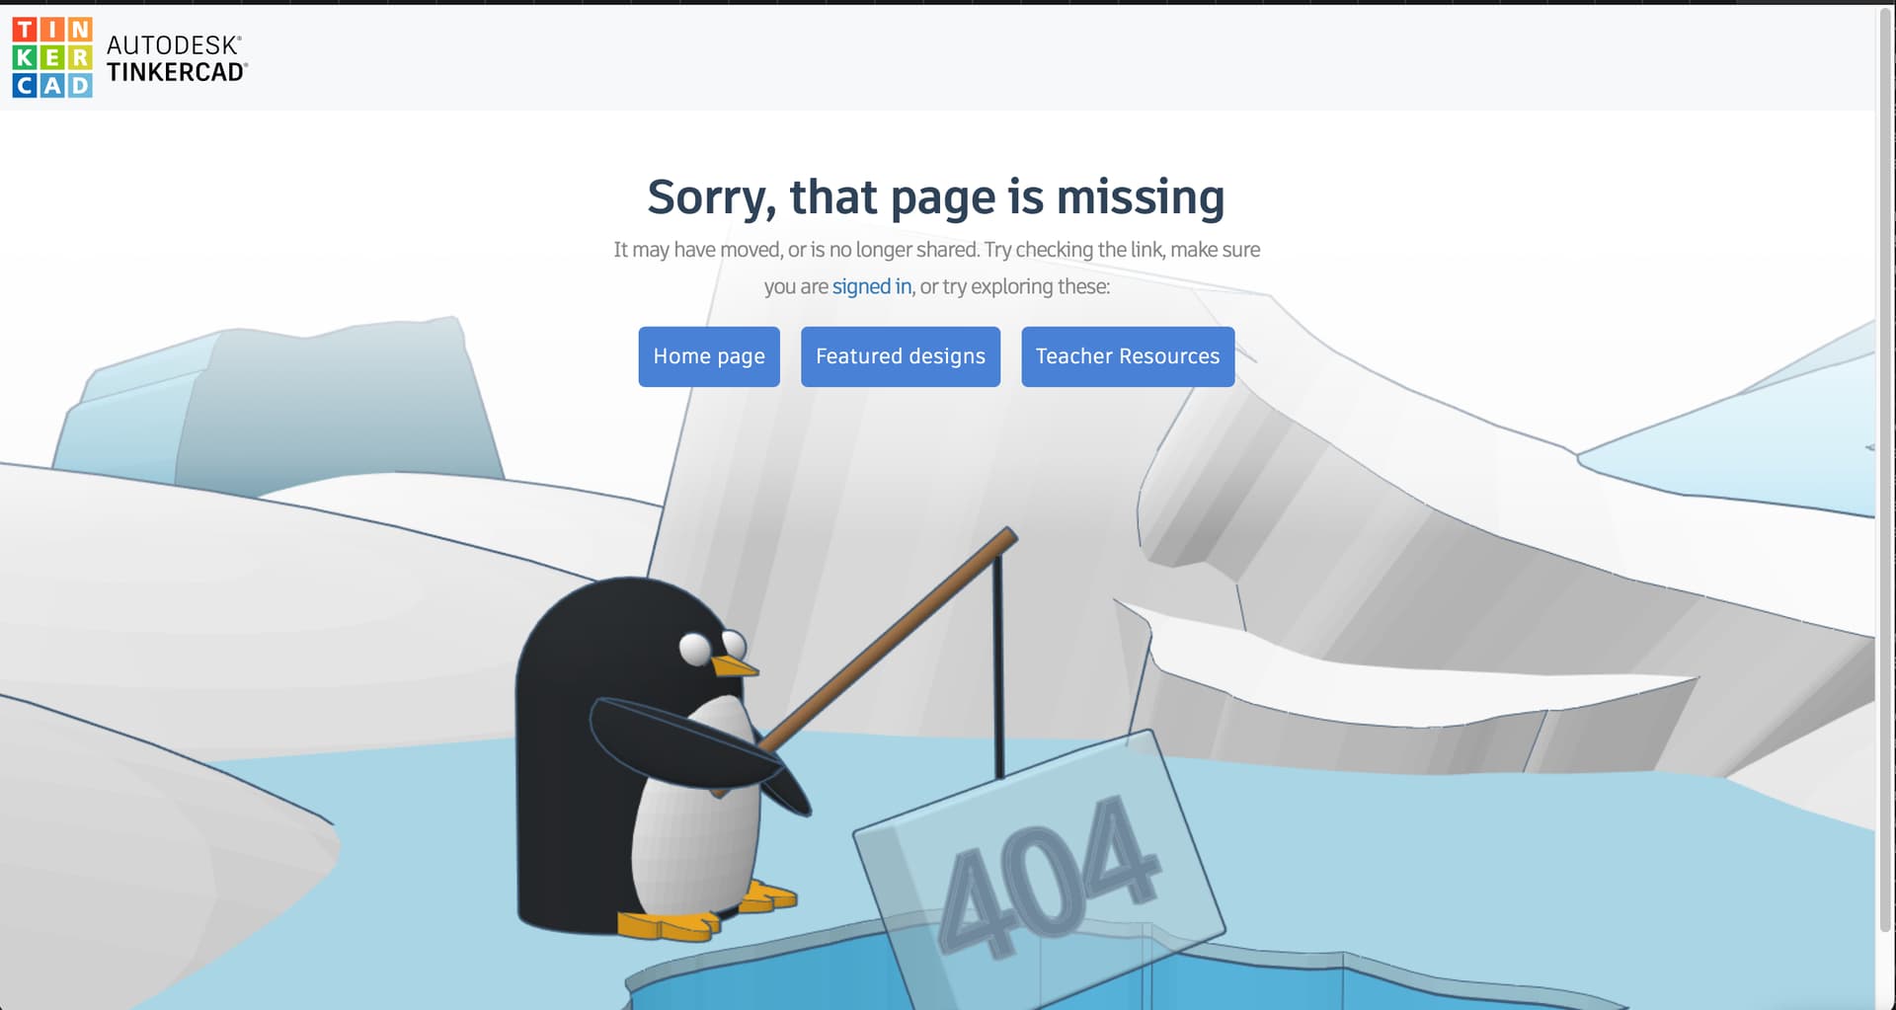Click the colorful Tinkercad tile logo
Viewport: 1896px width, 1010px height.
pos(52,57)
